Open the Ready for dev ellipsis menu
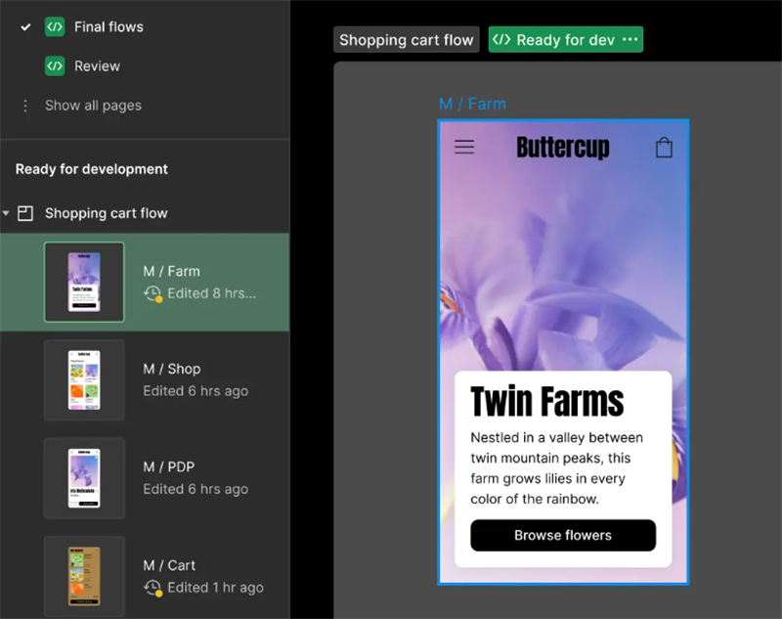The width and height of the screenshot is (782, 619). click(x=630, y=39)
